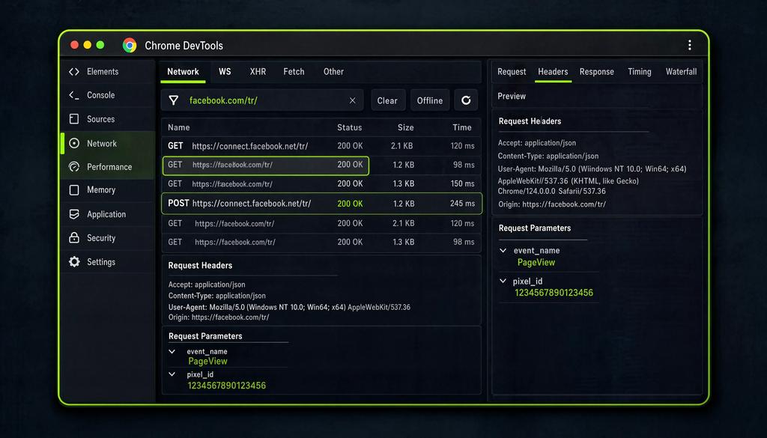Select the GET connect.facebook.net 2.1 KB request
Viewport: 767px width, 438px height.
(x=321, y=146)
